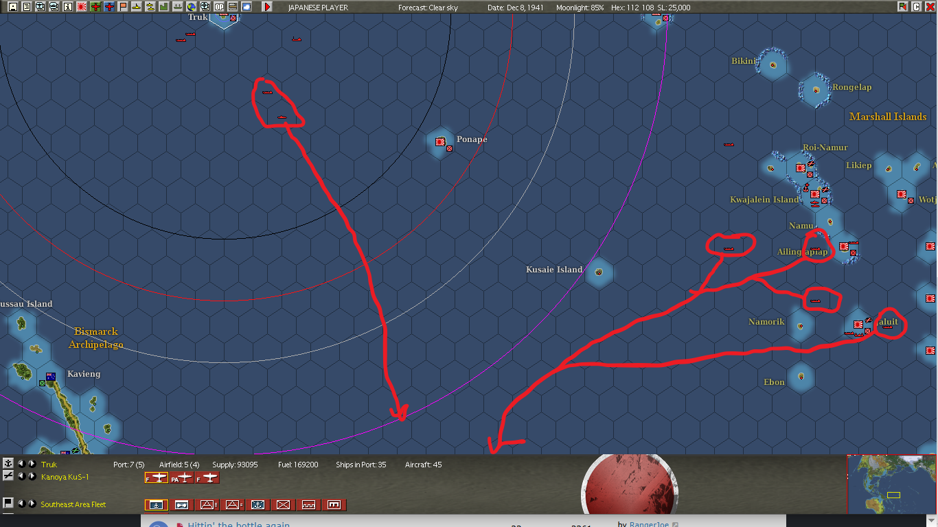Image resolution: width=938 pixels, height=527 pixels.
Task: Select the Rongelap atoll hex
Action: pyautogui.click(x=816, y=90)
